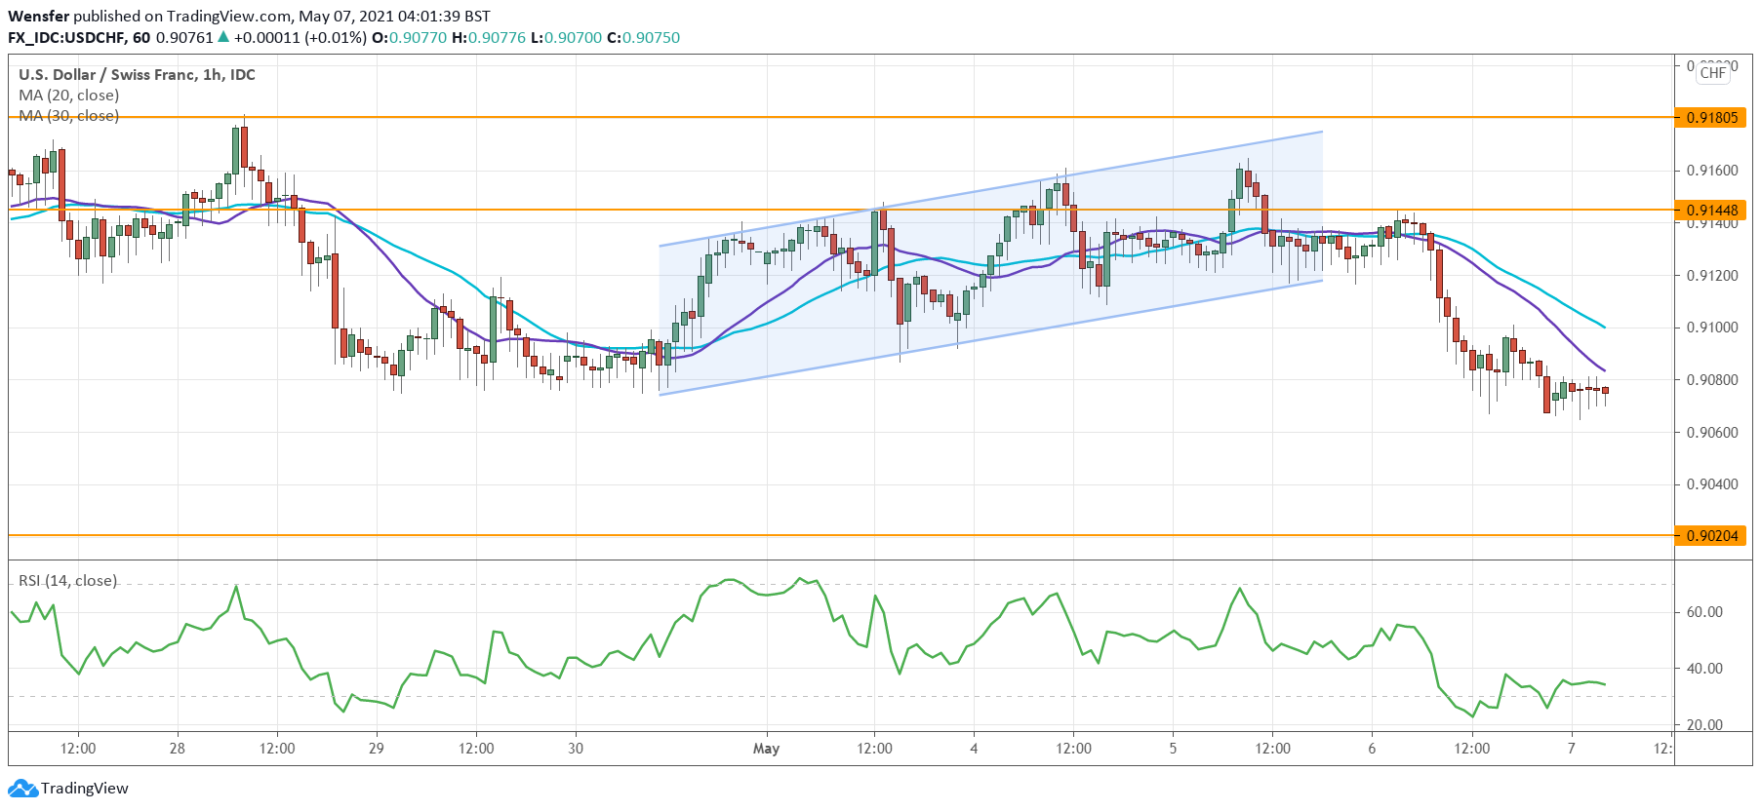1761x811 pixels.
Task: Click the 0.90761 last price text
Action: click(x=184, y=37)
